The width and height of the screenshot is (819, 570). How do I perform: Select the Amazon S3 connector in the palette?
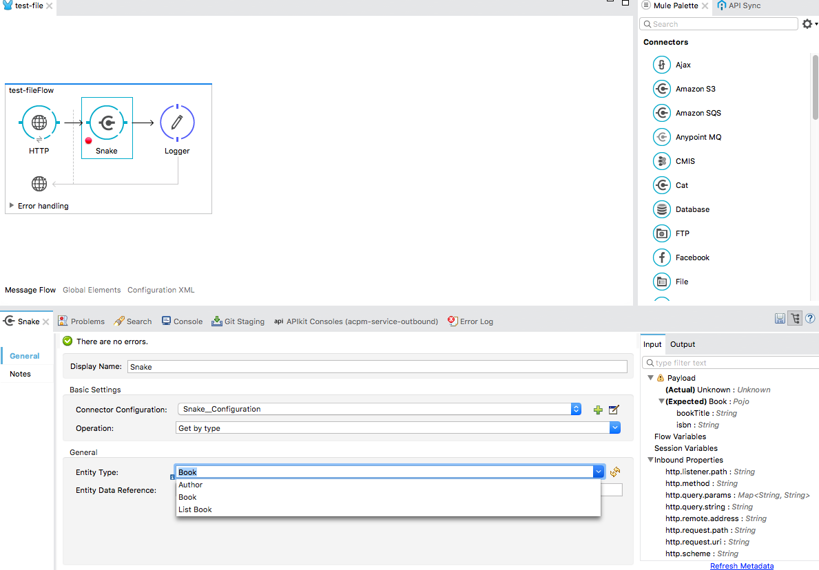[x=695, y=89]
